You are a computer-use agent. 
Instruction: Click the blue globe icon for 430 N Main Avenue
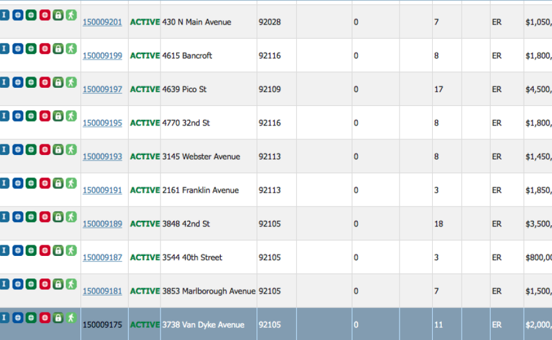(x=18, y=15)
